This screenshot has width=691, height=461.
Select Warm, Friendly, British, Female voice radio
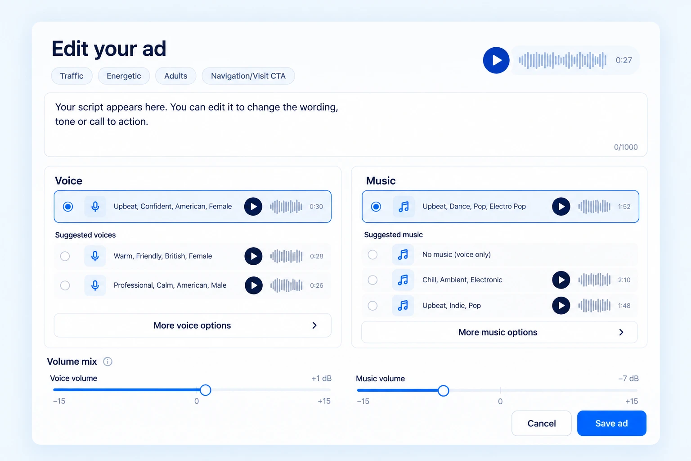[x=65, y=256]
